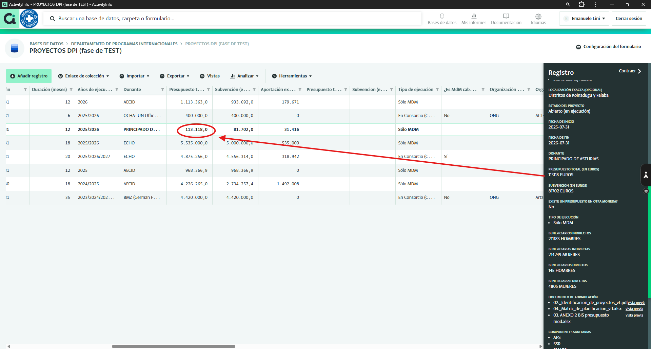Open the Herramientas menu

coord(292,76)
